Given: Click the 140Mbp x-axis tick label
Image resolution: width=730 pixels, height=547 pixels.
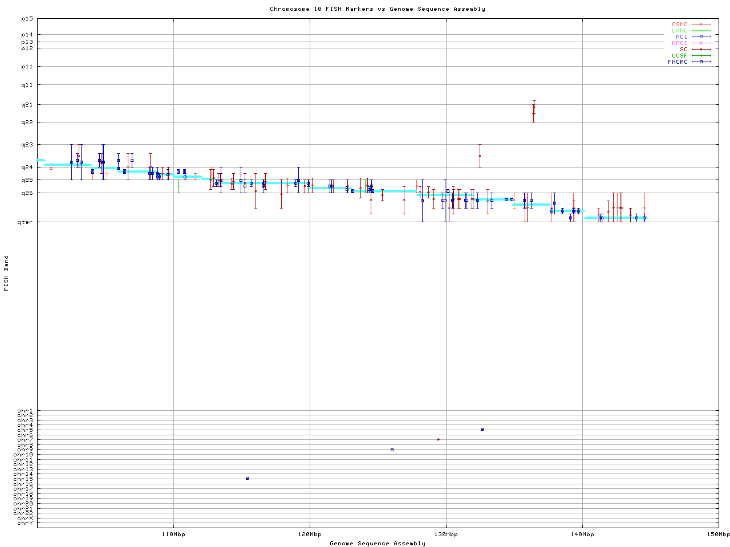Looking at the screenshot, I should coord(582,534).
